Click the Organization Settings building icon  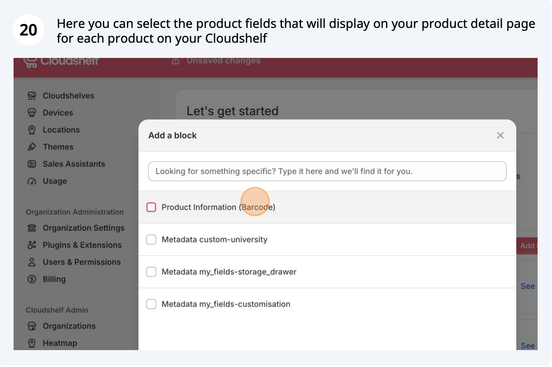(32, 228)
